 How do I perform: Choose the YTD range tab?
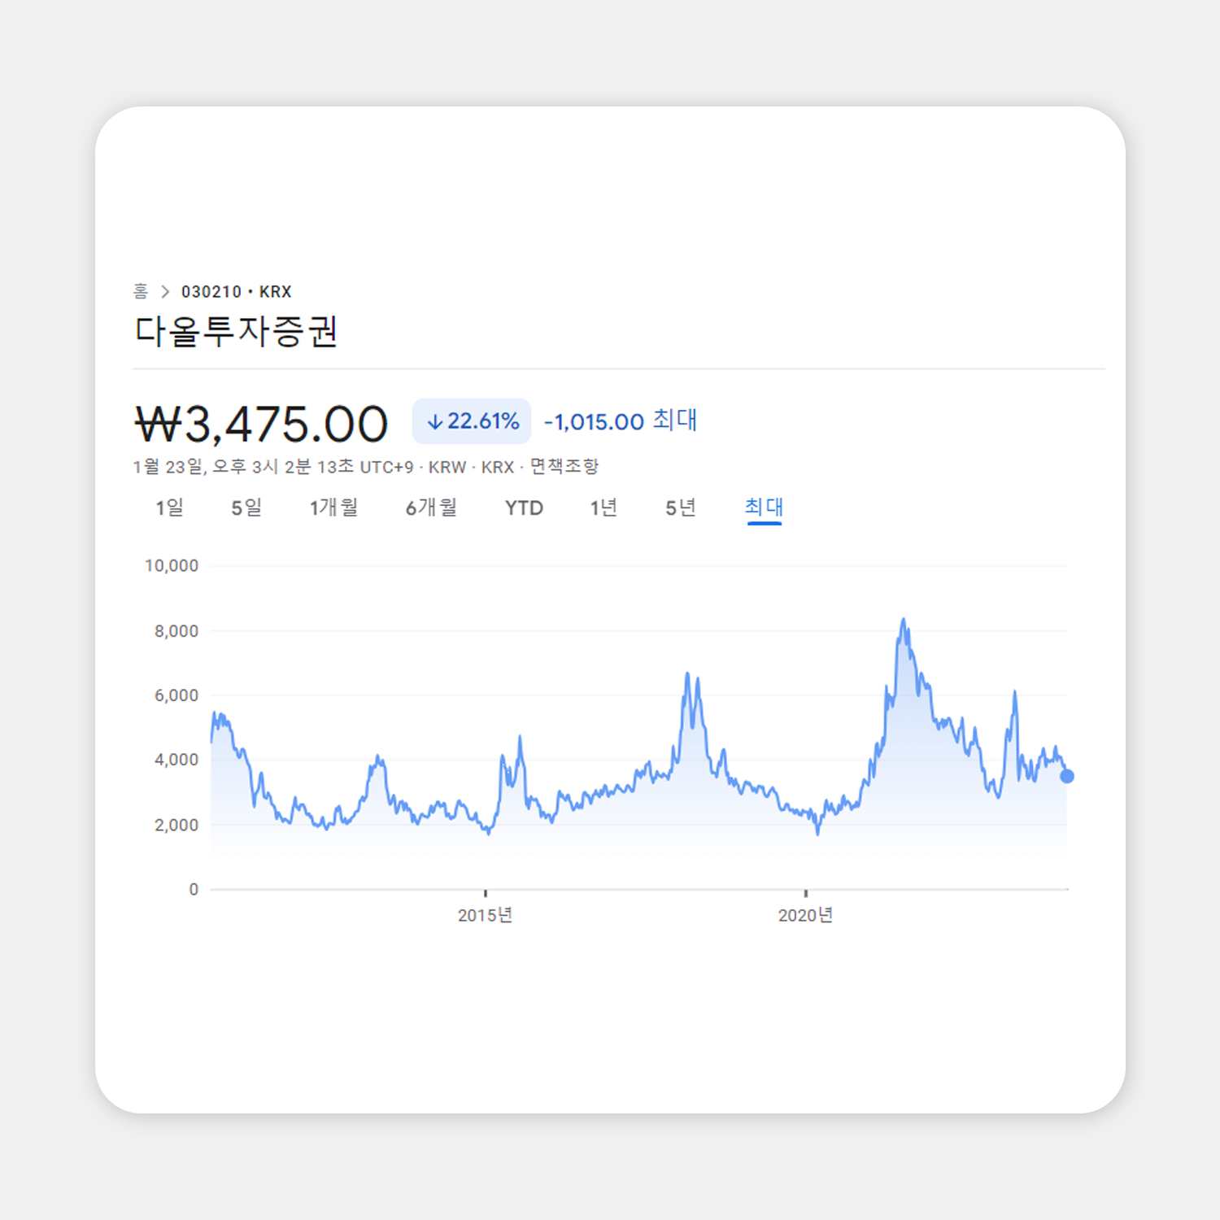click(x=524, y=508)
